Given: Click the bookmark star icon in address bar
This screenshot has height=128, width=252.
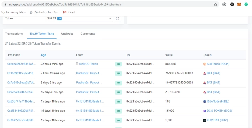Looking at the screenshot, I should (215, 5).
